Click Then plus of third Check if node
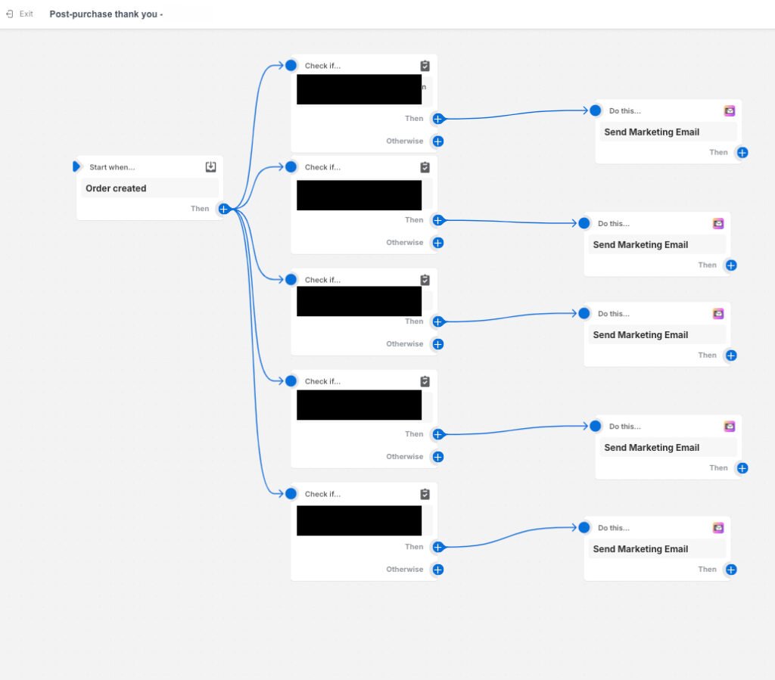775x680 pixels. (x=438, y=322)
